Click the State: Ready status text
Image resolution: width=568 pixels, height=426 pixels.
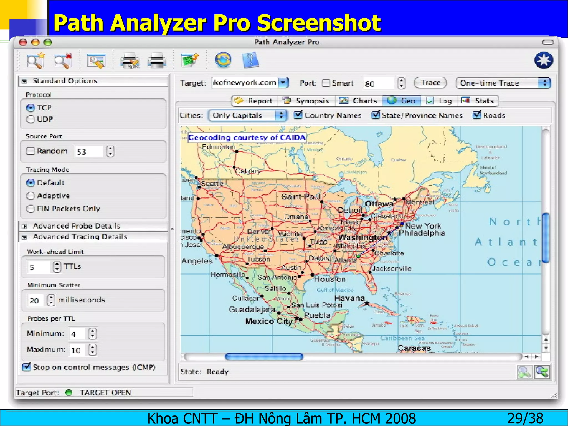205,372
